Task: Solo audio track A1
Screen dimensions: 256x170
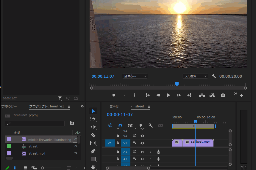Action: tap(150, 152)
